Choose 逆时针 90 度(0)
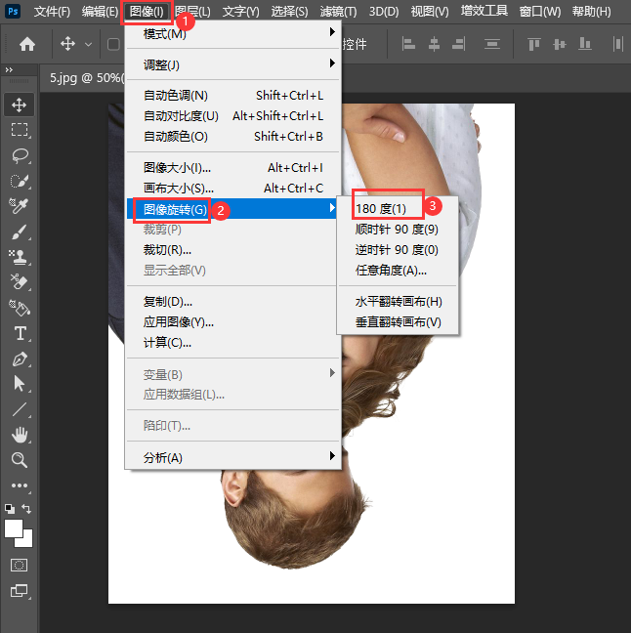The width and height of the screenshot is (631, 633). click(398, 249)
